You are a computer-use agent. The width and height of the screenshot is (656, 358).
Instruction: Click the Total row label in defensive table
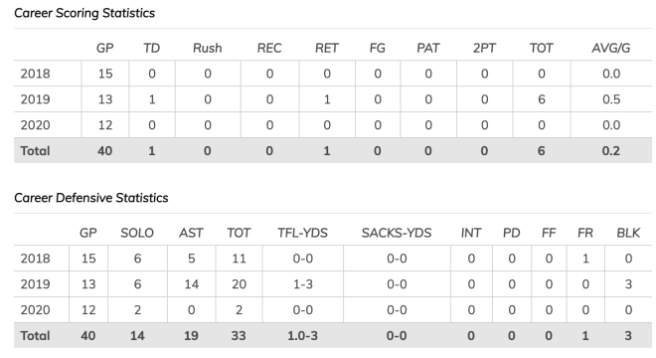tap(35, 335)
